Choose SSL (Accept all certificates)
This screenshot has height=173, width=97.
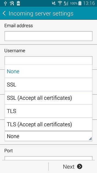48,98
